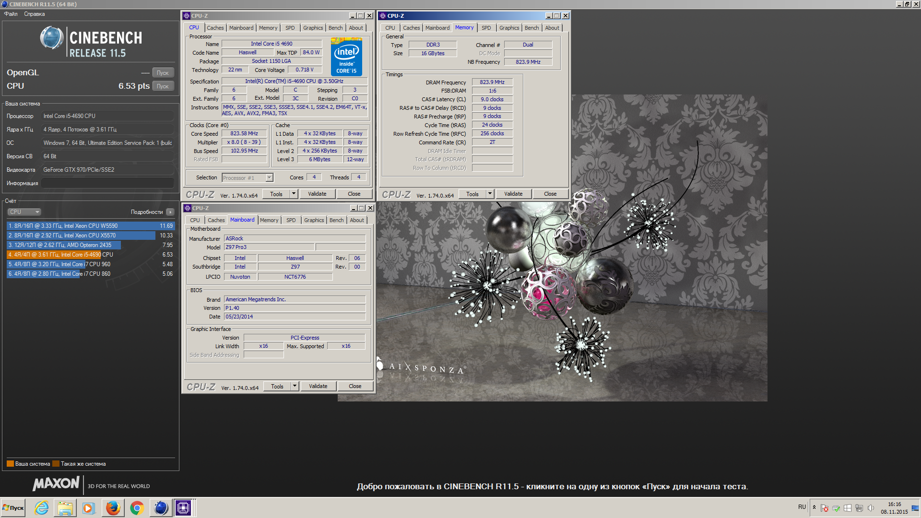The width and height of the screenshot is (921, 518).
Task: Expand Tools dropdown arrow in top-left CPU-Z
Action: 294,194
